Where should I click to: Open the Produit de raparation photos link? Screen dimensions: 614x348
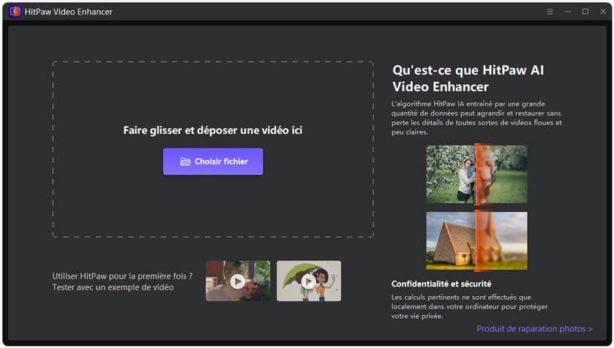click(x=534, y=330)
